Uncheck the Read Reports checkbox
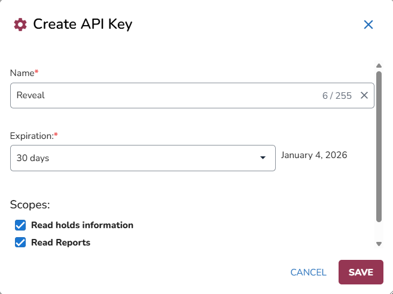The height and width of the screenshot is (294, 393). point(21,243)
